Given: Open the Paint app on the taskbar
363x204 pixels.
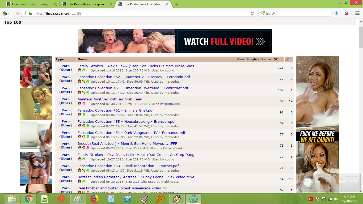Looking at the screenshot, I should coord(78,199).
